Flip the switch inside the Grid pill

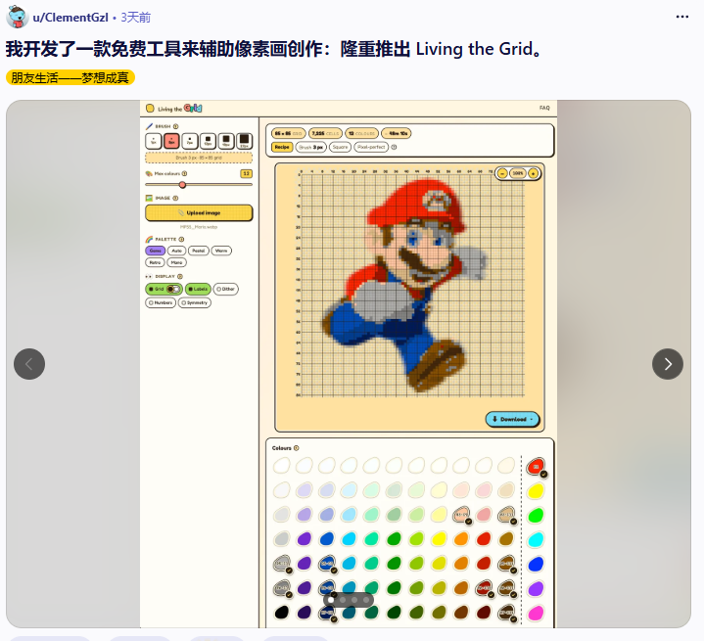[173, 289]
